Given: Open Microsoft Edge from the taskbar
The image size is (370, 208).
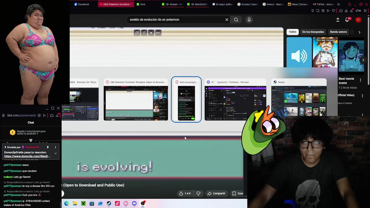Looking at the screenshot, I should click(66, 204).
